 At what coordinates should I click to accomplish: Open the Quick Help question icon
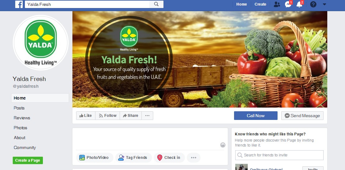point(313,4)
